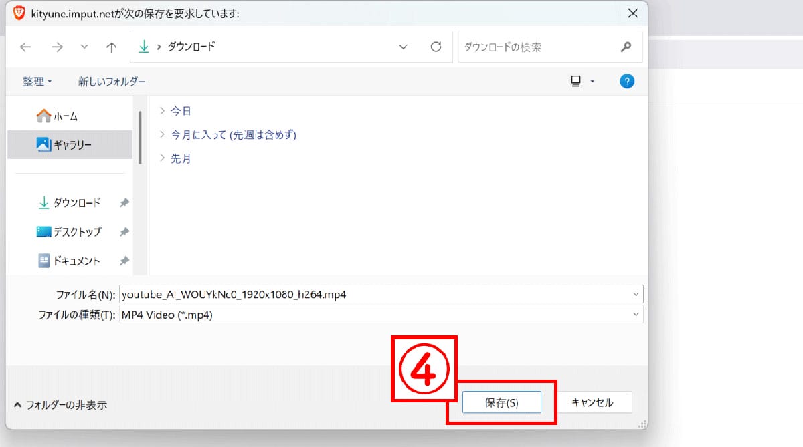The height and width of the screenshot is (447, 803).
Task: Click the refresh folder icon
Action: [436, 47]
